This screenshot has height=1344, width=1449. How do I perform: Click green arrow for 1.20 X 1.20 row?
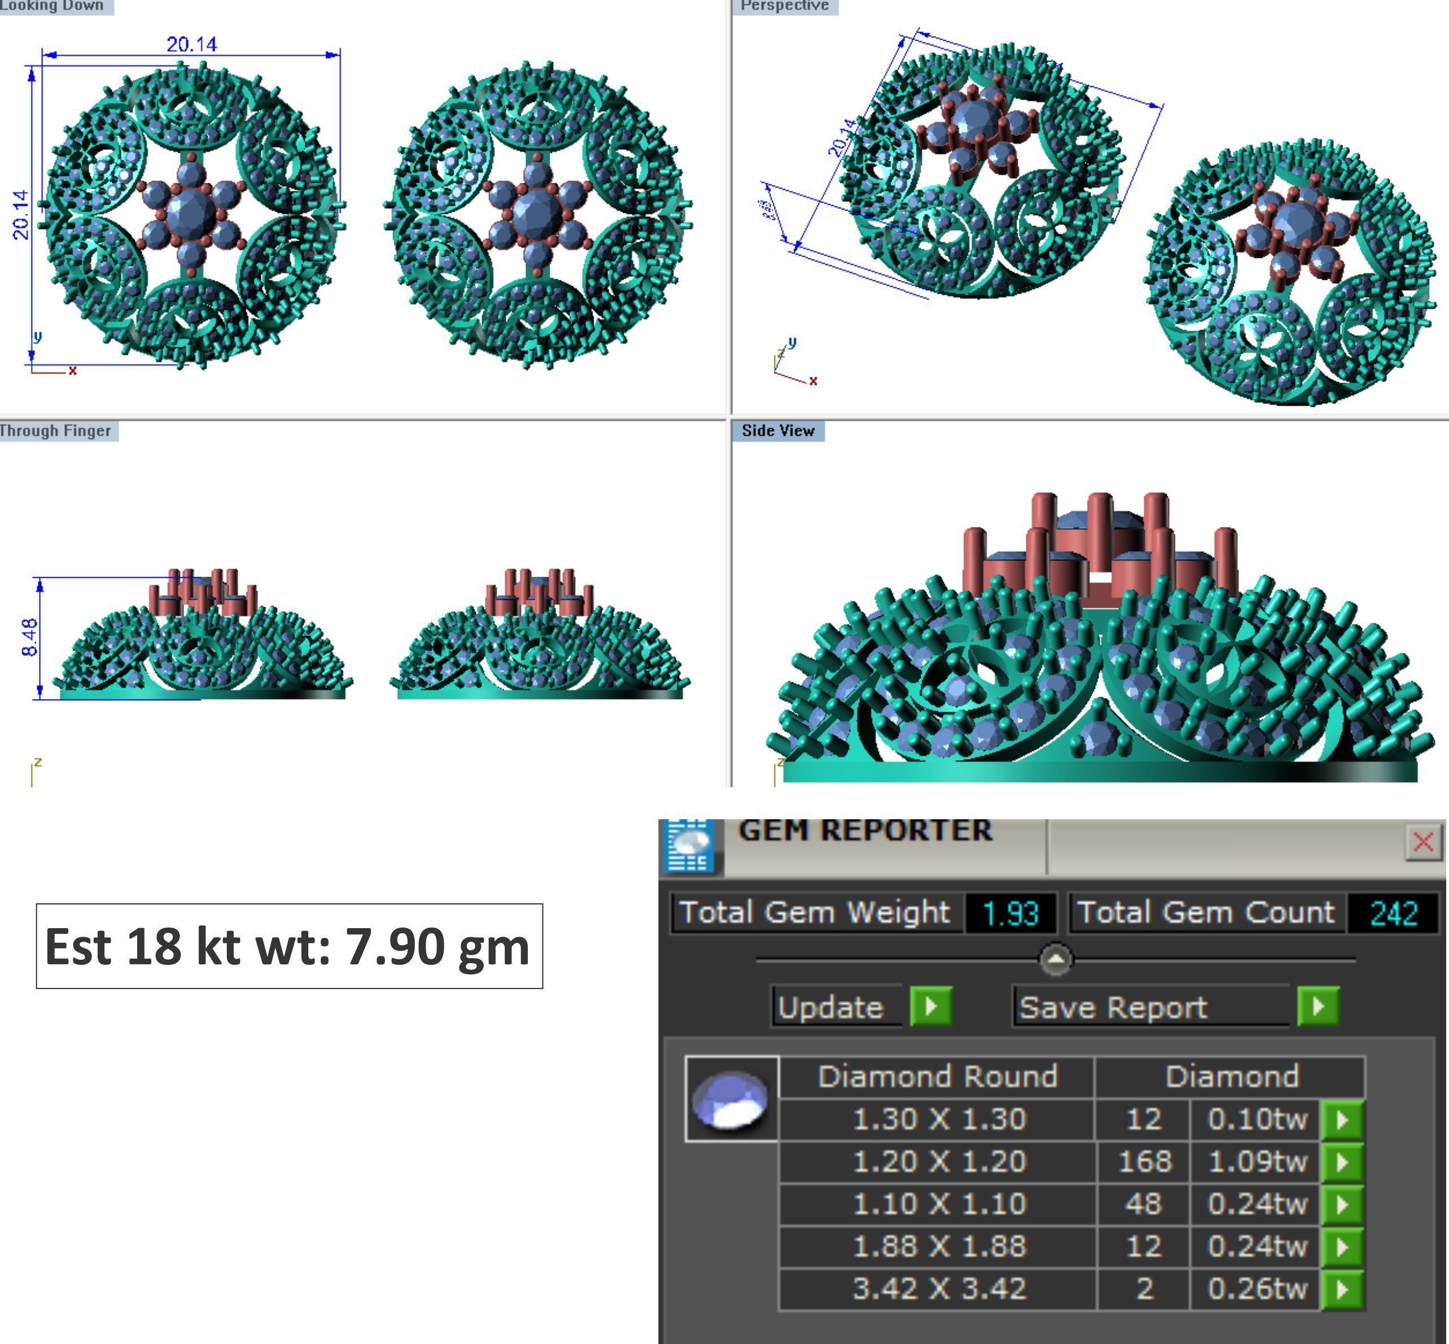tap(1341, 1161)
